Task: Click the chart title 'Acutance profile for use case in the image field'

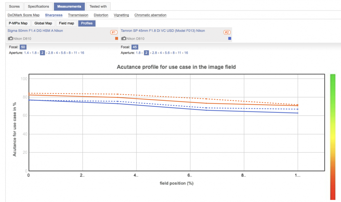Action: pyautogui.click(x=176, y=67)
